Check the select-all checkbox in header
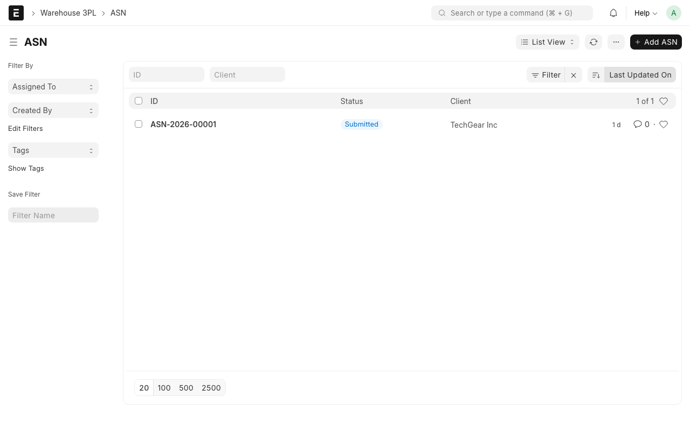This screenshot has width=690, height=431. pyautogui.click(x=139, y=101)
